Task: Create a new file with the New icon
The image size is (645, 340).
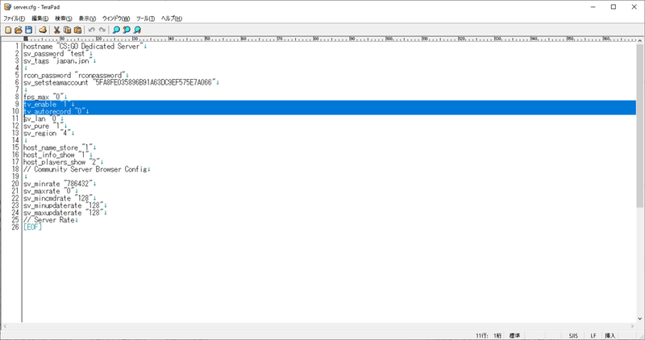Action: pyautogui.click(x=8, y=30)
